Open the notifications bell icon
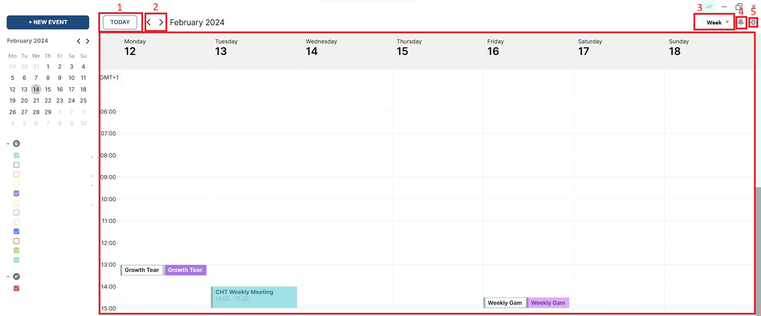The height and width of the screenshot is (316, 761). pos(741,22)
